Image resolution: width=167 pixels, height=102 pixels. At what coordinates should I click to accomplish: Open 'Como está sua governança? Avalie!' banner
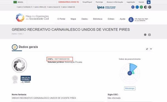point(26,79)
